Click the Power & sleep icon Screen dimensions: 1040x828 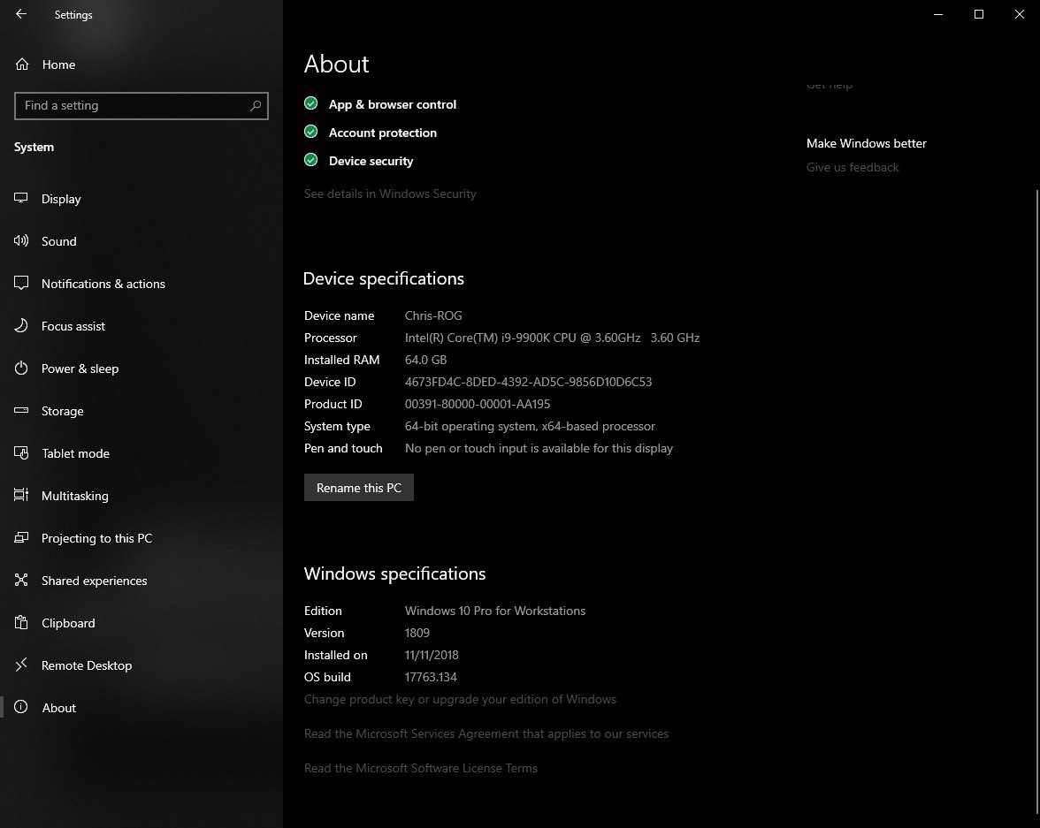pyautogui.click(x=21, y=368)
